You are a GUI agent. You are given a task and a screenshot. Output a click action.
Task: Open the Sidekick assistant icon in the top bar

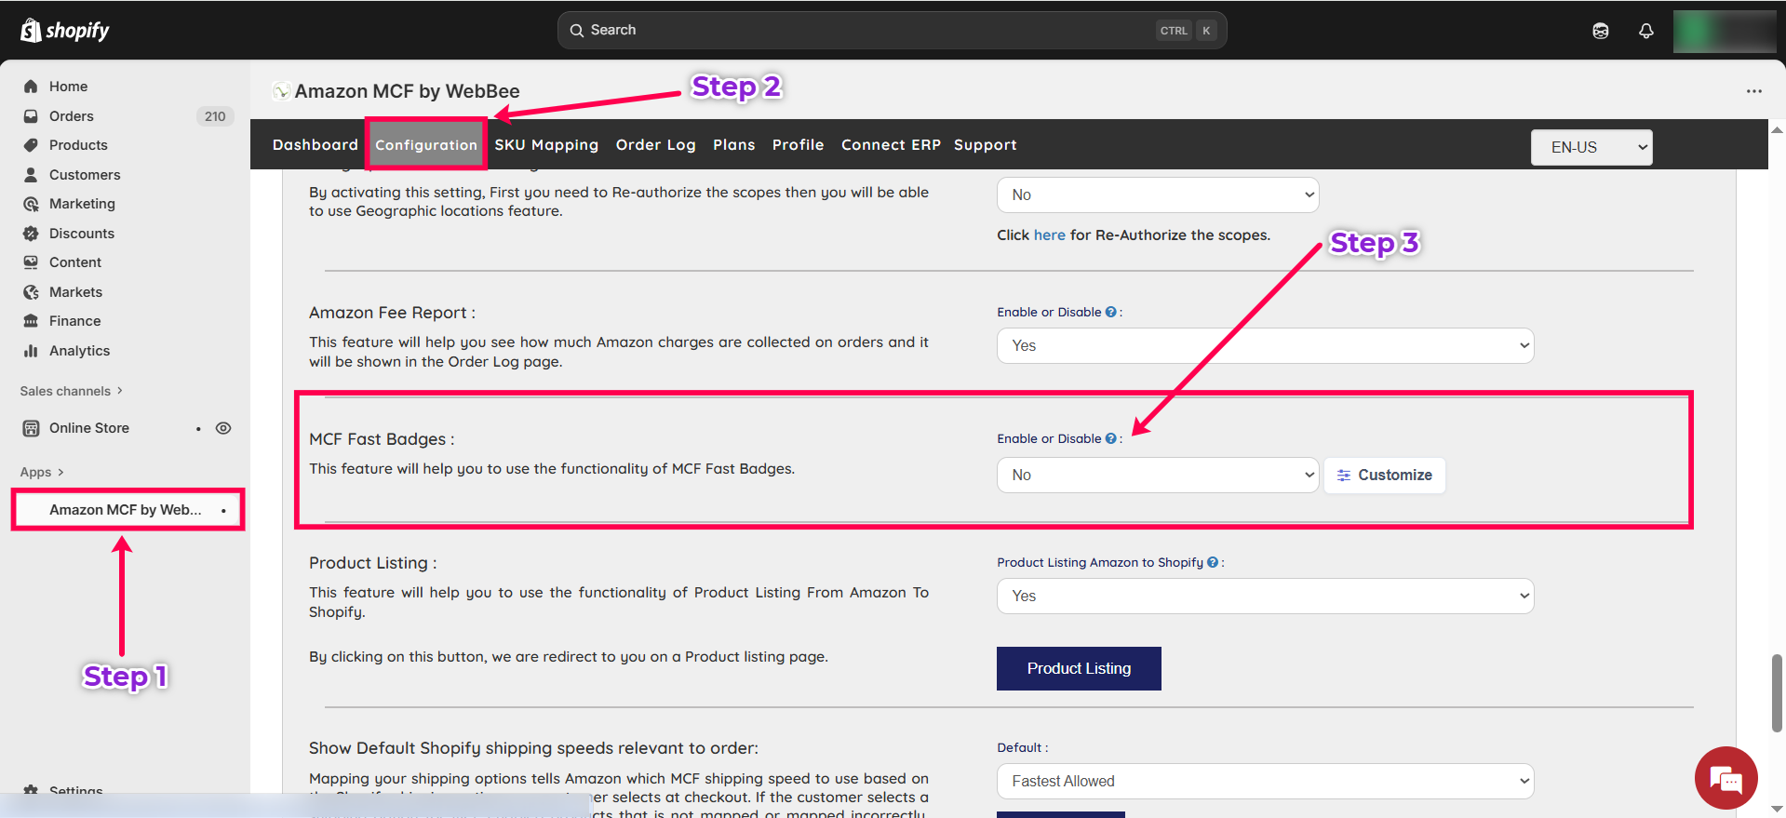coord(1600,31)
